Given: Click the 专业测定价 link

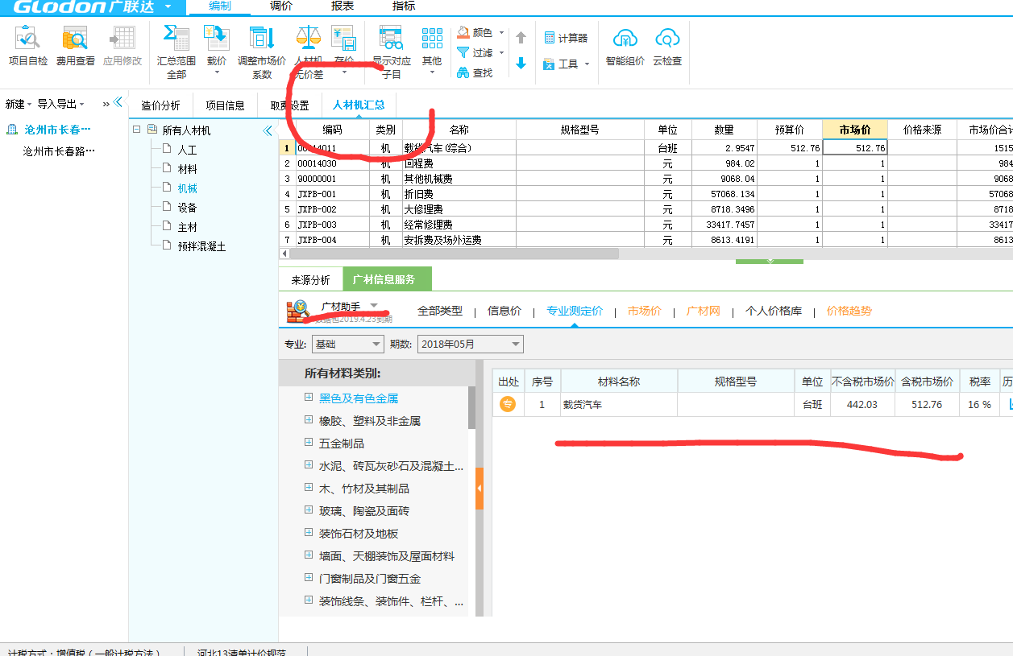Looking at the screenshot, I should click(x=575, y=311).
